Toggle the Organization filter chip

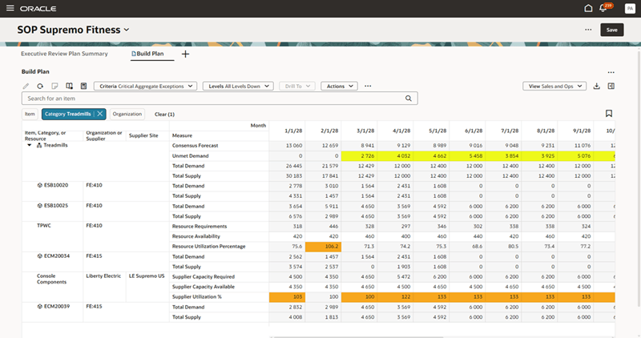click(127, 115)
